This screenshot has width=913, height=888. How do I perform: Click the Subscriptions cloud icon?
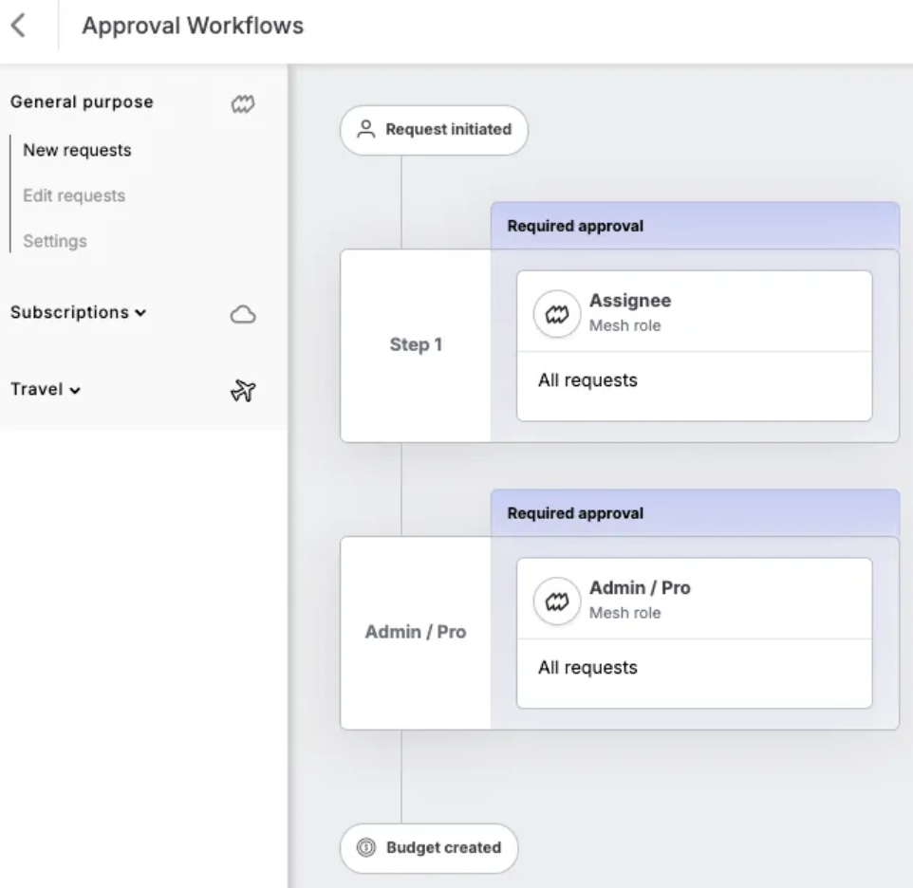coord(243,314)
